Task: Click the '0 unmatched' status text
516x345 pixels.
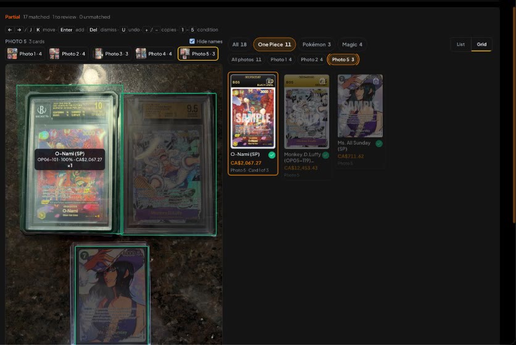Action: coord(95,17)
